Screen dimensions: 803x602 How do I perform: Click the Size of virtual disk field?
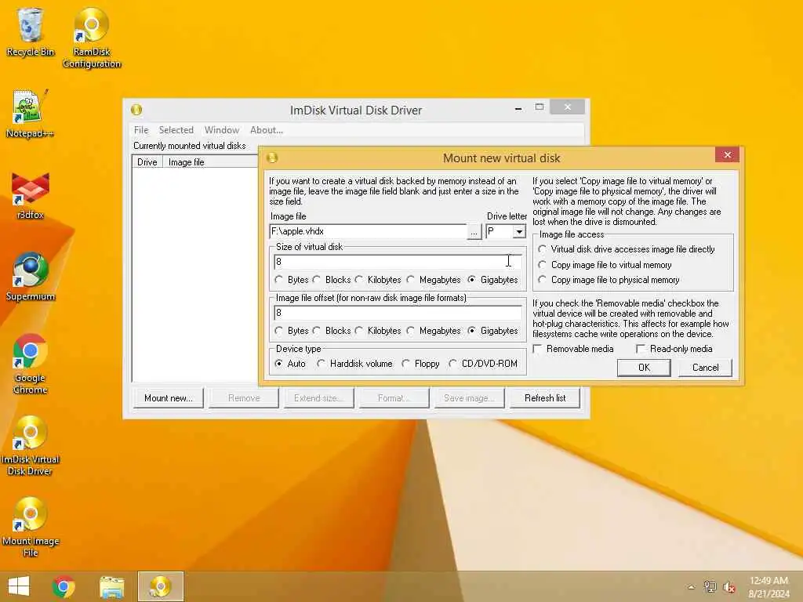(398, 262)
